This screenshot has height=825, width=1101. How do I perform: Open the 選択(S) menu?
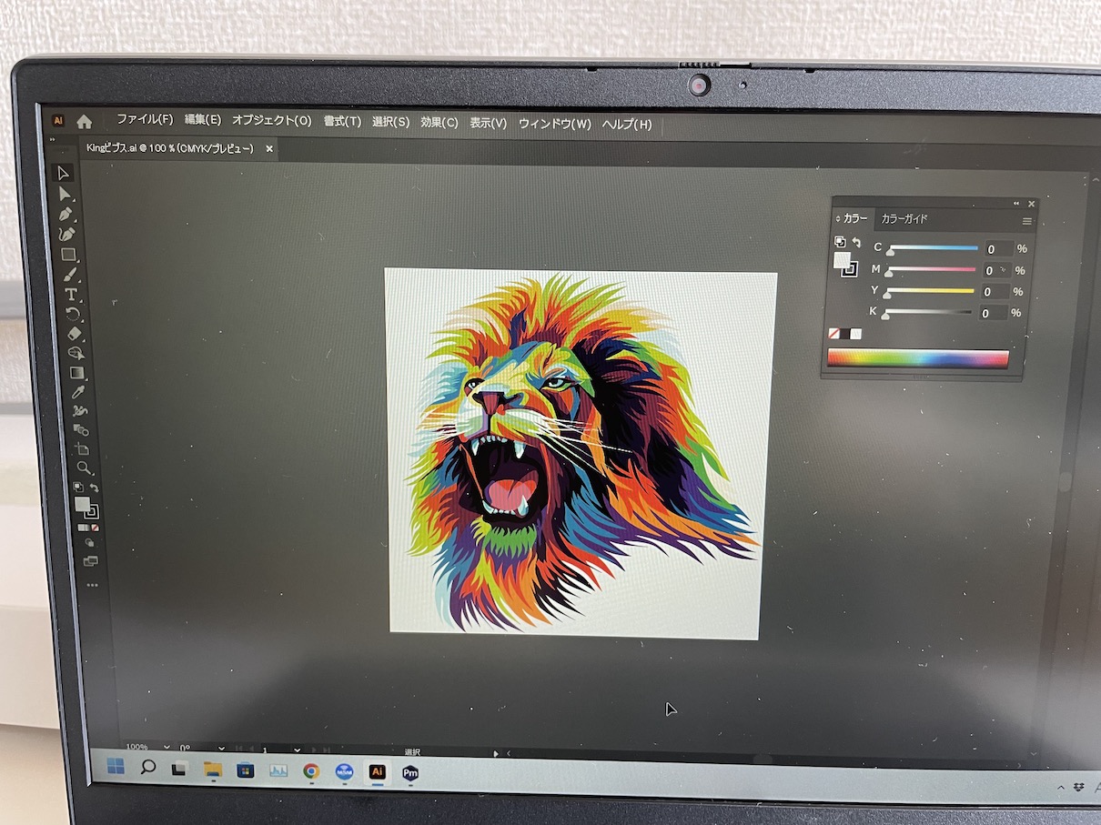(390, 122)
